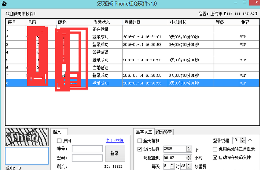
Task: Sort by the 挂机时长 column header
Action: click(x=191, y=22)
